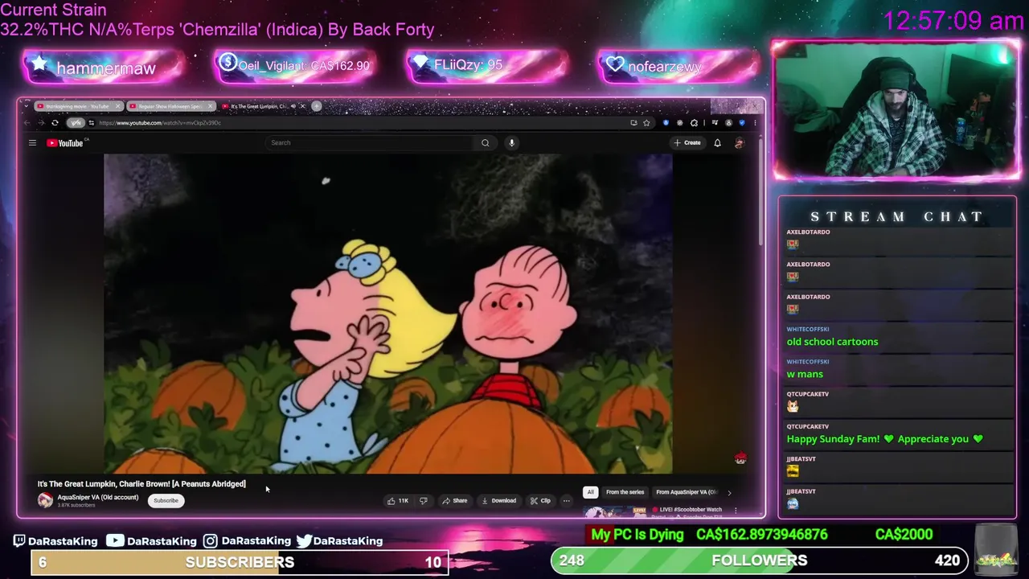Click Share button under video
This screenshot has width=1029, height=579.
[x=454, y=500]
